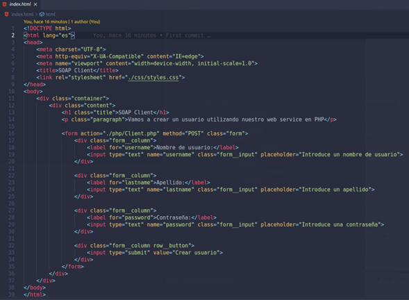Click the HTML5 file icon in the tab
The height and width of the screenshot is (300, 409).
[x=4, y=4]
